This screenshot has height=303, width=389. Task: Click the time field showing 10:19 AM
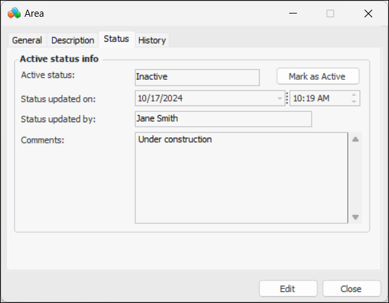(318, 98)
